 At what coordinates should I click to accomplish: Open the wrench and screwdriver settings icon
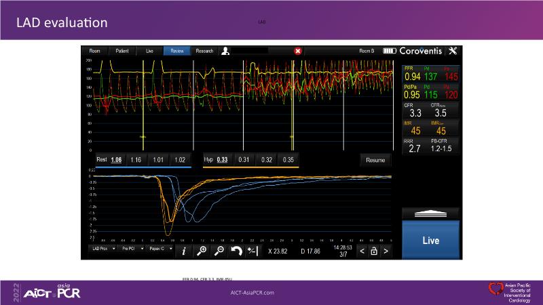pos(454,51)
